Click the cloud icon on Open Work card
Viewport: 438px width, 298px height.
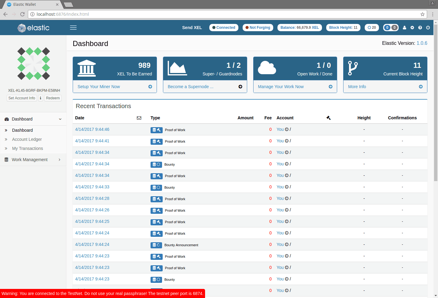pyautogui.click(x=267, y=68)
